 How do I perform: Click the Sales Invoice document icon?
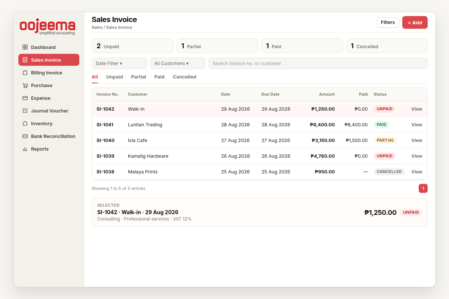click(25, 60)
